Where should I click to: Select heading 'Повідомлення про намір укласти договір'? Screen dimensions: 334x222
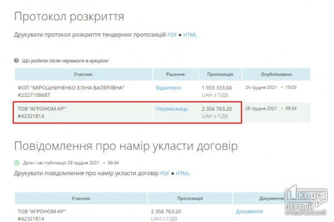[x=125, y=146]
